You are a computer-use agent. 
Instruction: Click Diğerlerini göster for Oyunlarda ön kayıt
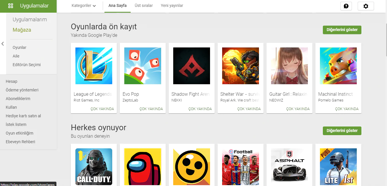click(x=342, y=30)
